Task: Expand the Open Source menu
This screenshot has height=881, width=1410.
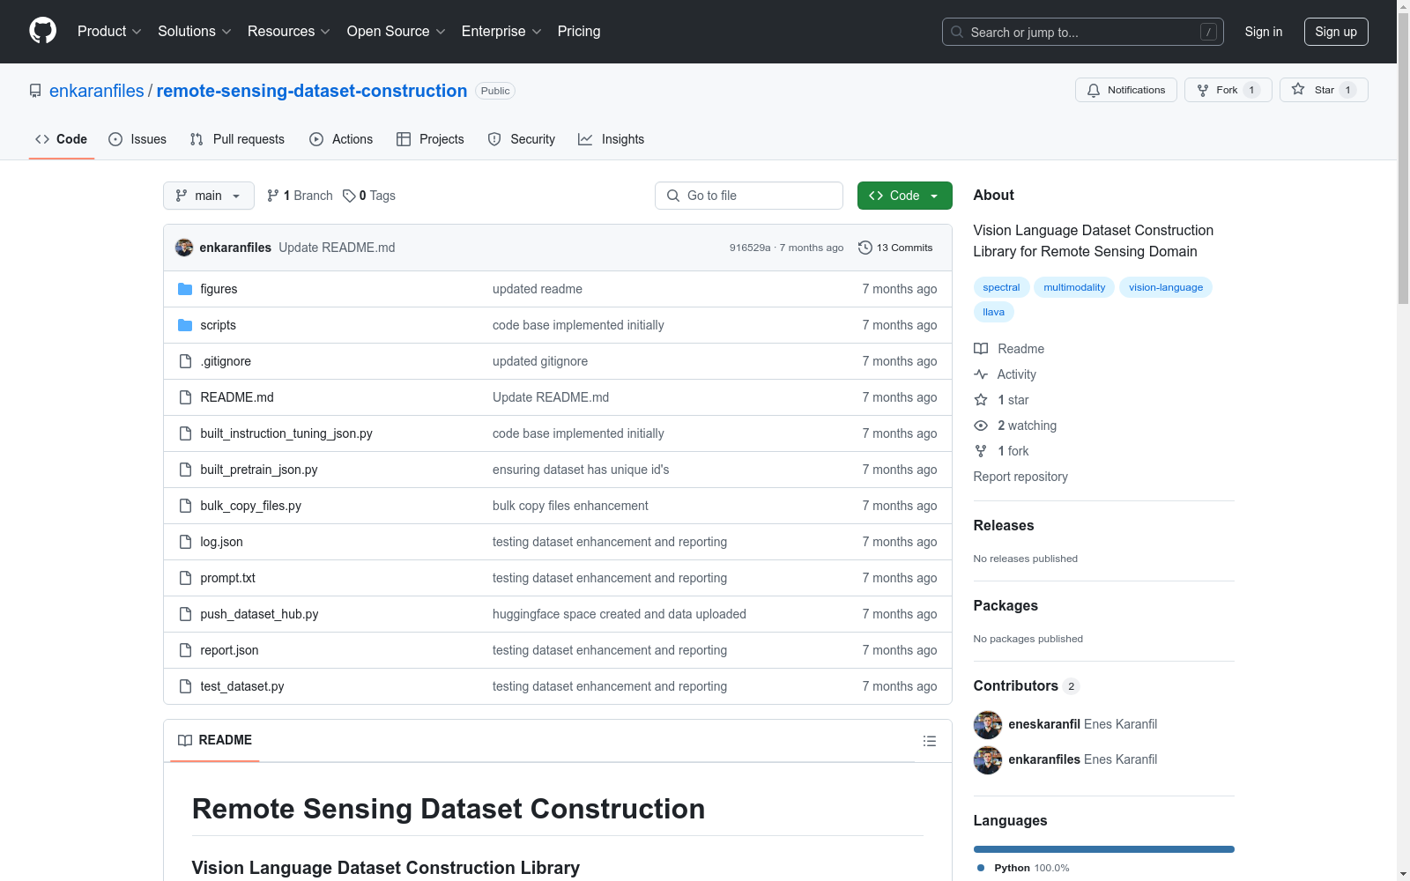Action: click(x=397, y=31)
